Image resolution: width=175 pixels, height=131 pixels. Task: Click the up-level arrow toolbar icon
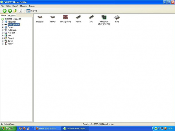tap(15, 11)
